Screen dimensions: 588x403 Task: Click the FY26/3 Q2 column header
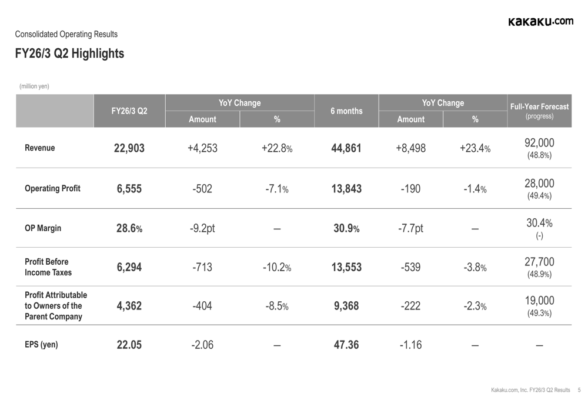tap(129, 111)
